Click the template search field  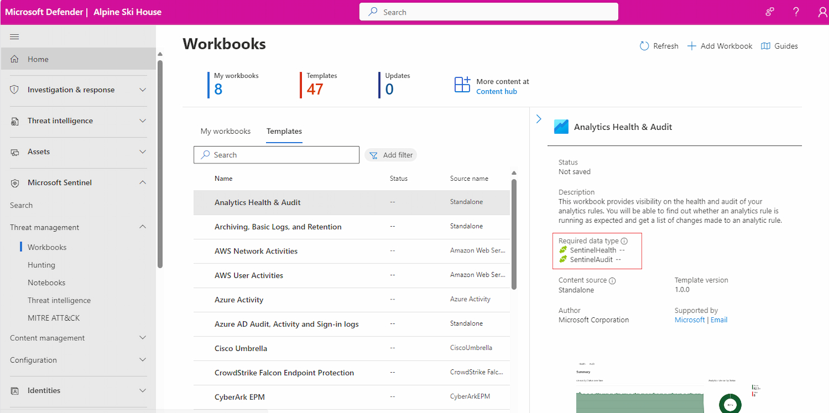tap(276, 154)
